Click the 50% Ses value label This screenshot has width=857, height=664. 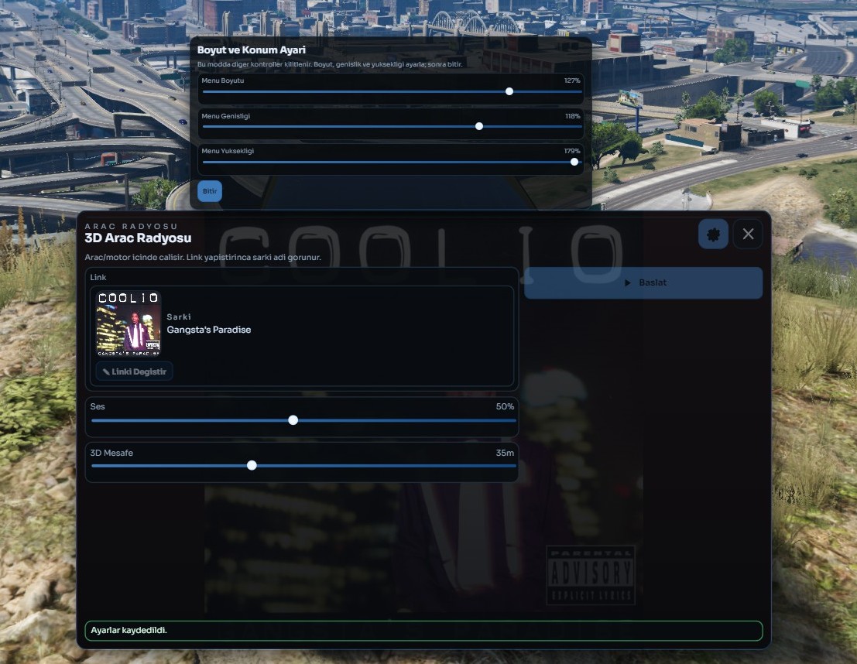point(505,406)
